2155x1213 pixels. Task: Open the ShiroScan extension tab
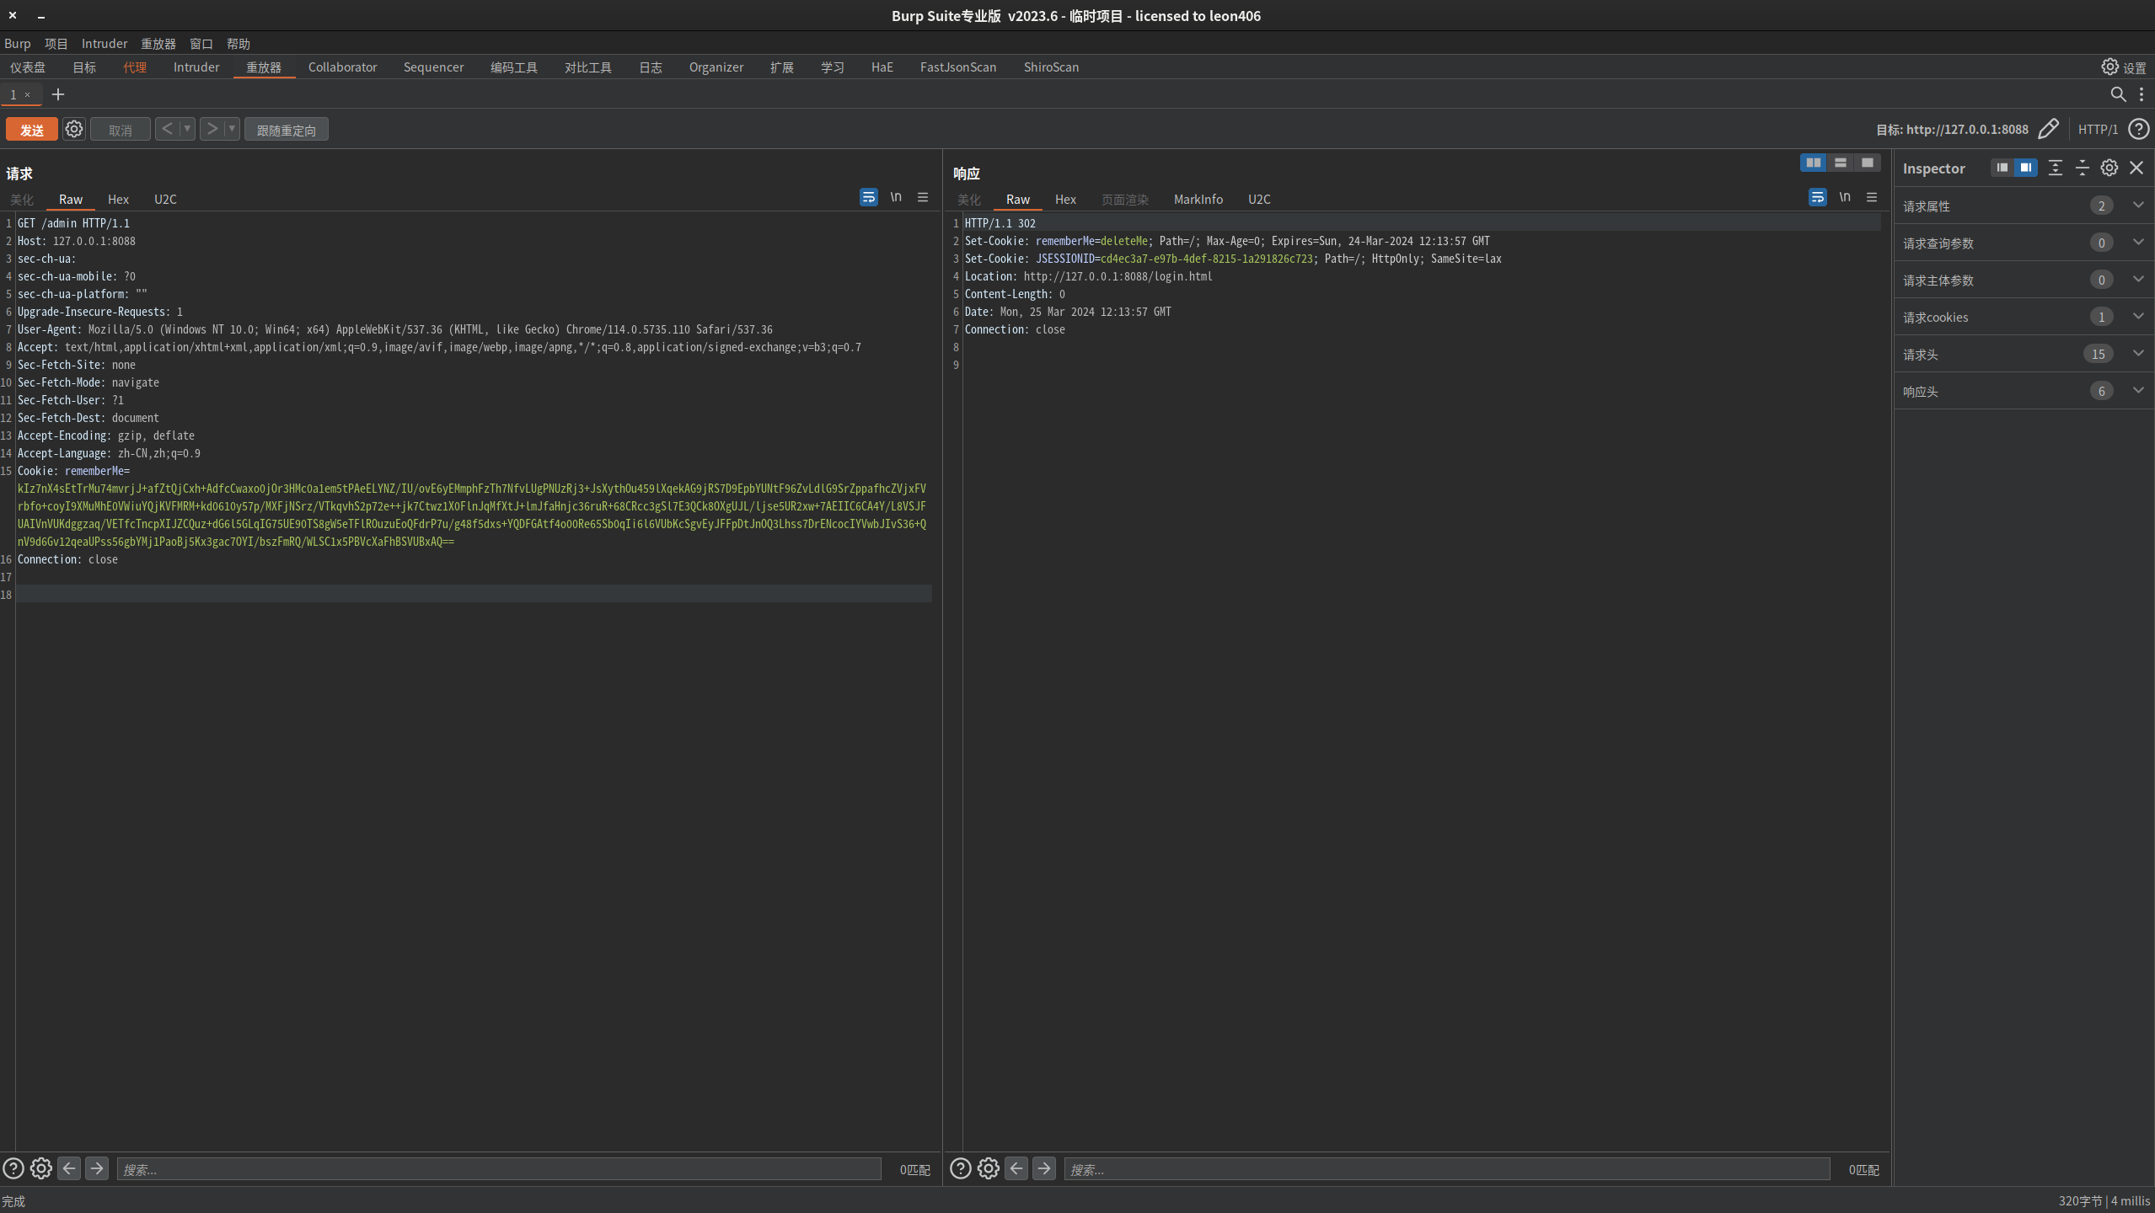(x=1051, y=67)
